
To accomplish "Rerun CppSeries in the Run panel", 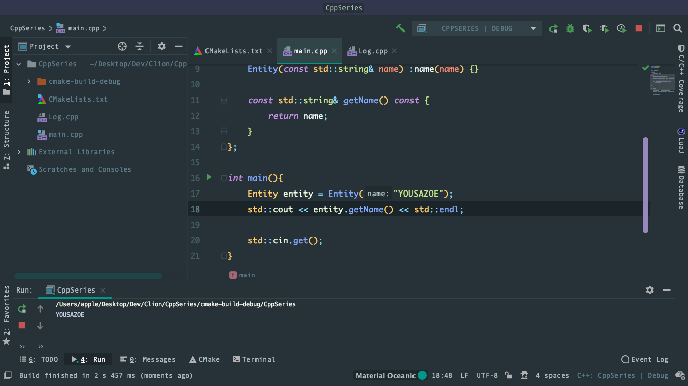I will pyautogui.click(x=22, y=309).
